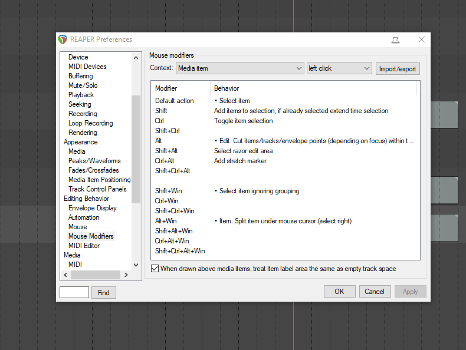466x350 pixels.
Task: Click the OK button
Action: tap(339, 292)
